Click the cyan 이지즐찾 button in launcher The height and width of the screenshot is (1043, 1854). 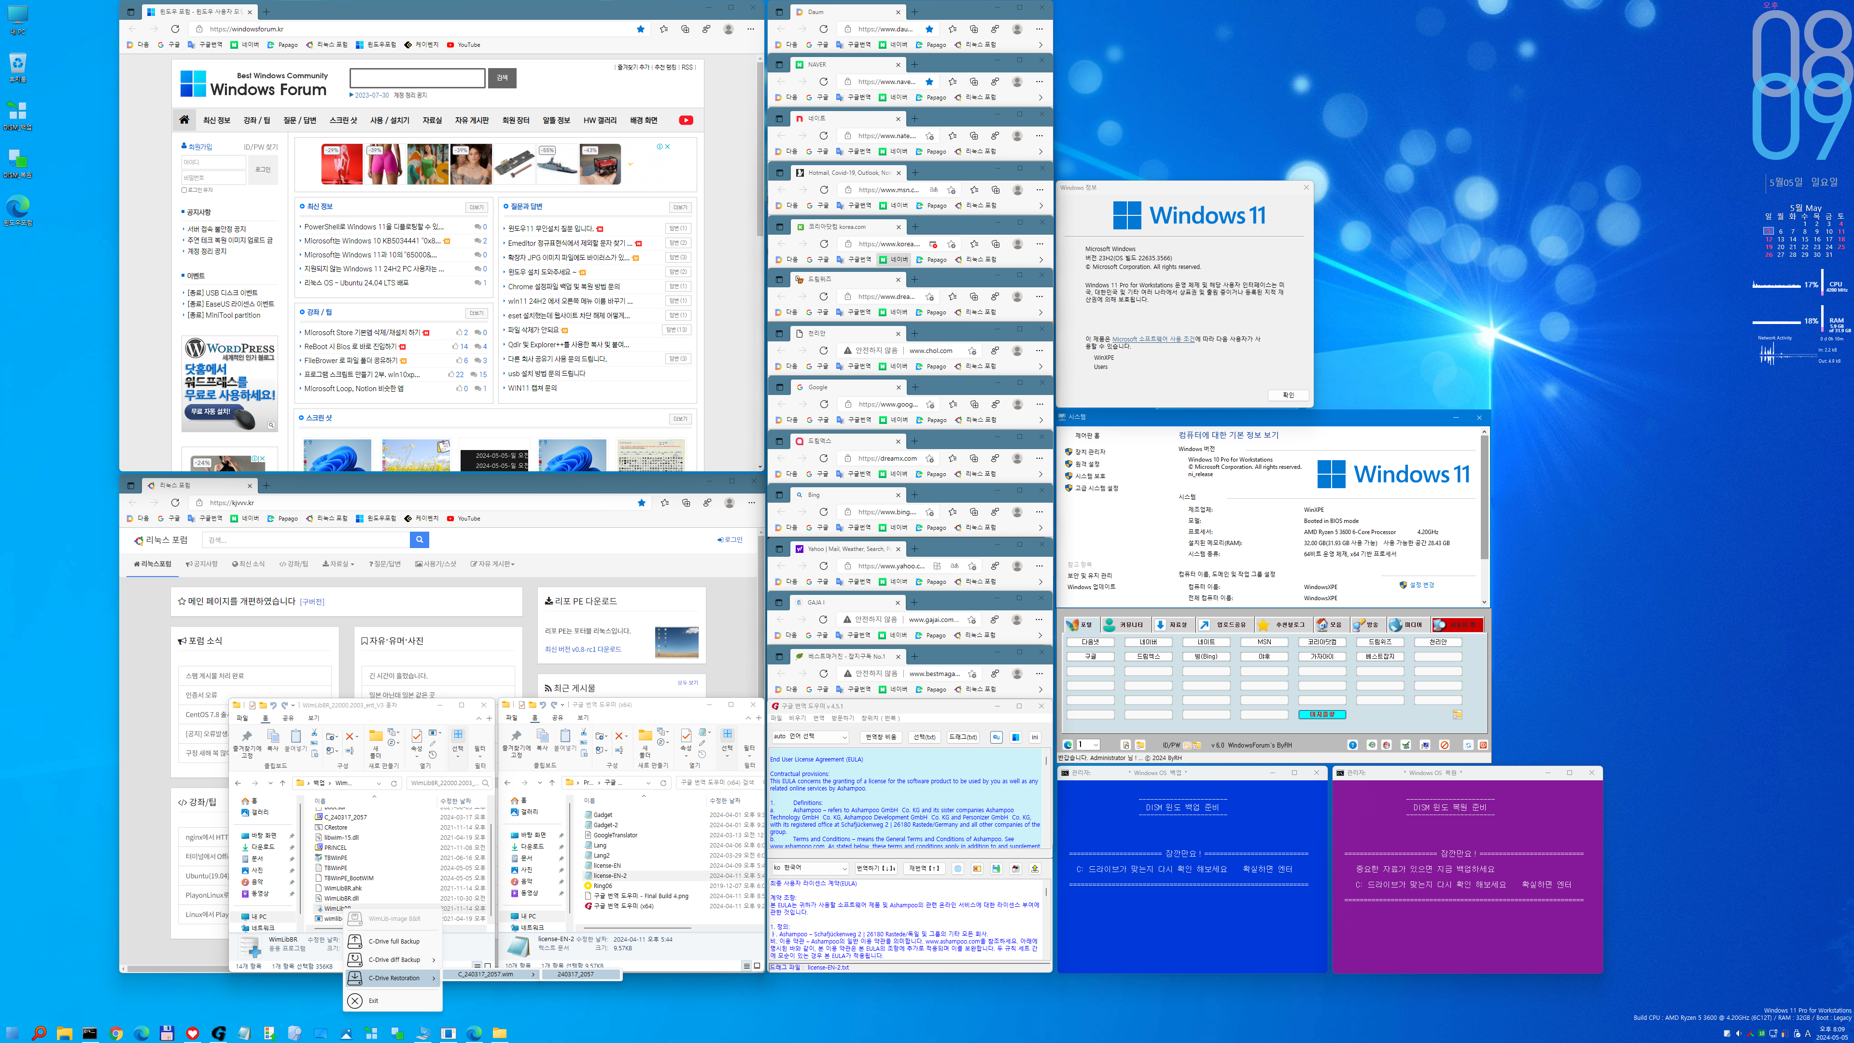pos(1322,715)
